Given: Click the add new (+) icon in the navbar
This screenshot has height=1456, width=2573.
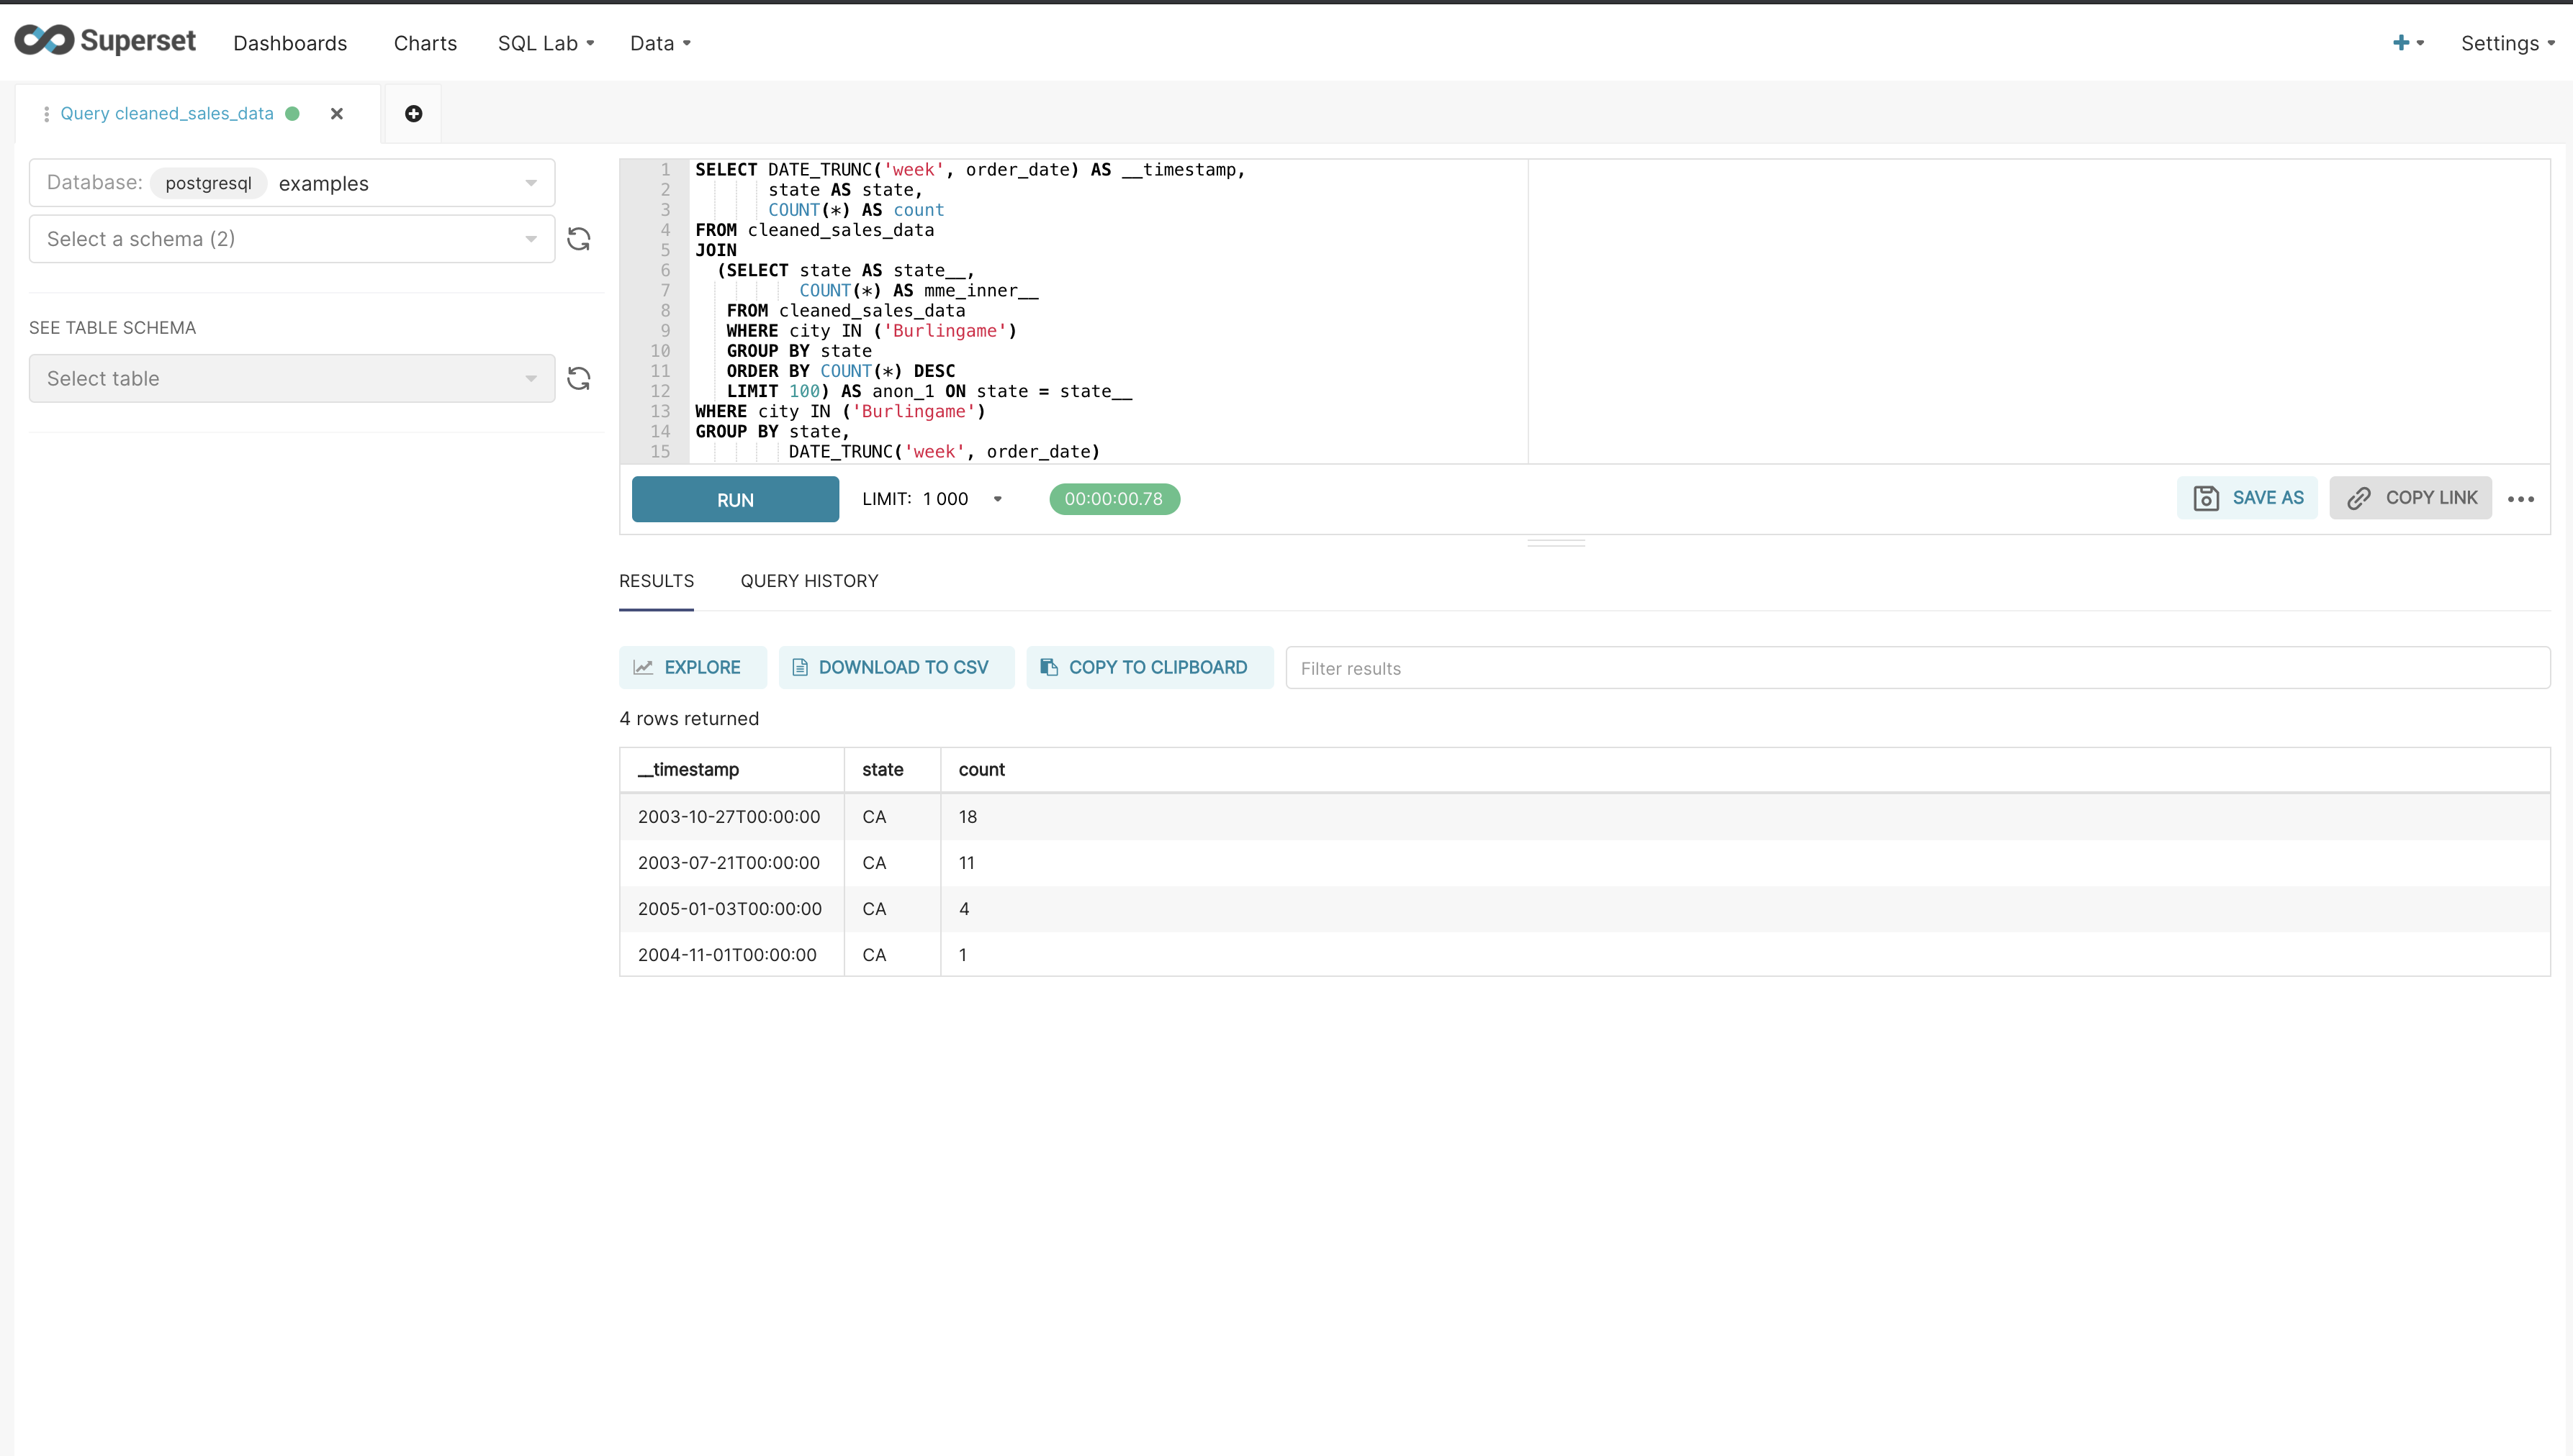Looking at the screenshot, I should [2403, 43].
